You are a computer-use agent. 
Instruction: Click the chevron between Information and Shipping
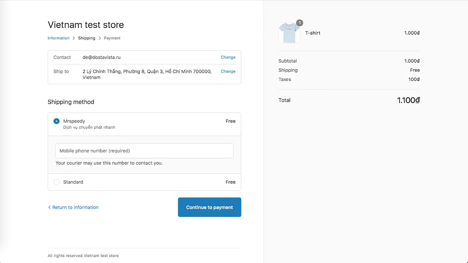pyautogui.click(x=74, y=38)
